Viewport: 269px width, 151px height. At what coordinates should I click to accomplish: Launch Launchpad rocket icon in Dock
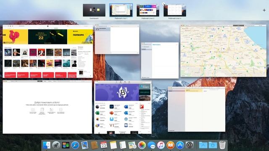tap(56, 145)
